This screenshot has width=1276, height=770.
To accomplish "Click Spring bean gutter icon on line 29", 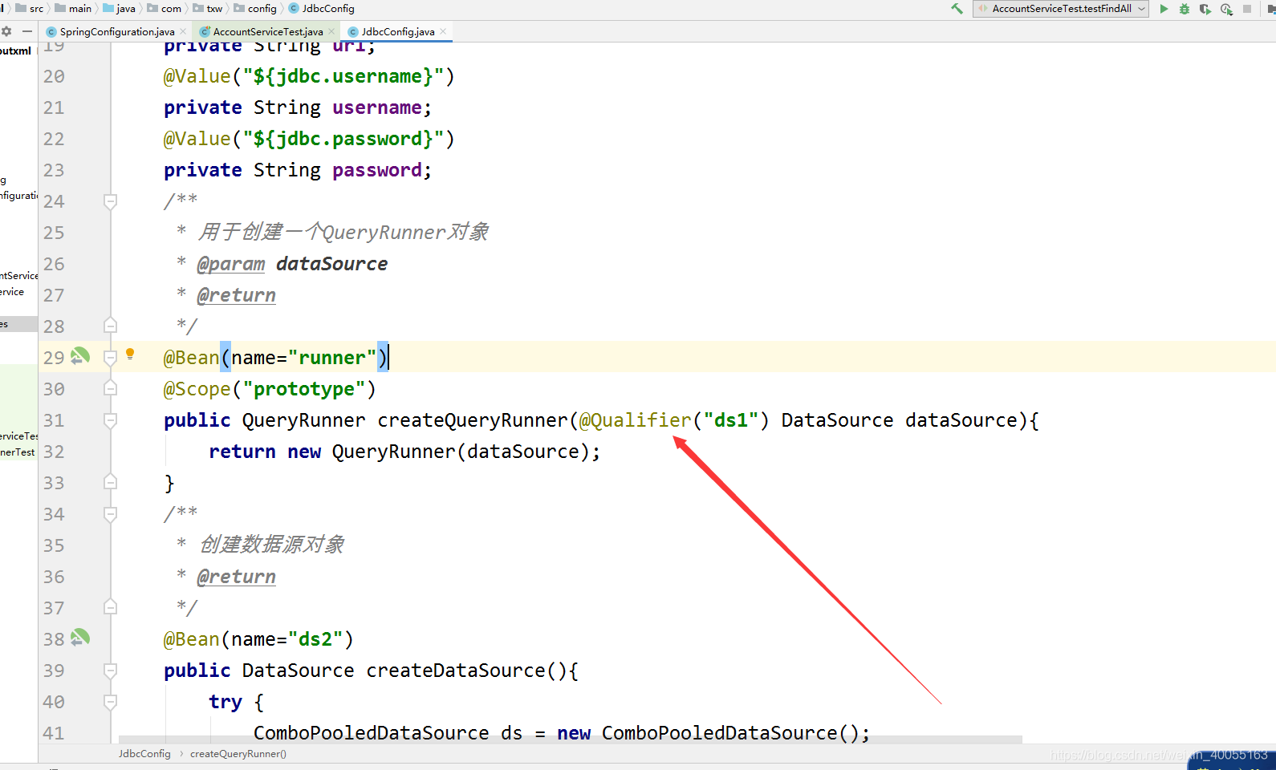I will tap(80, 355).
